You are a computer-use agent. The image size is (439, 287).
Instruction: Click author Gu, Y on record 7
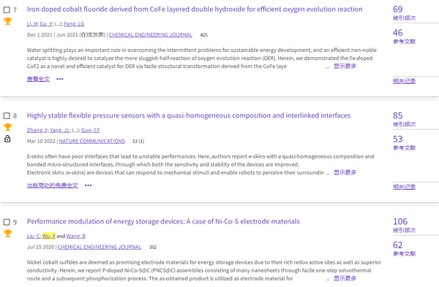[46, 24]
